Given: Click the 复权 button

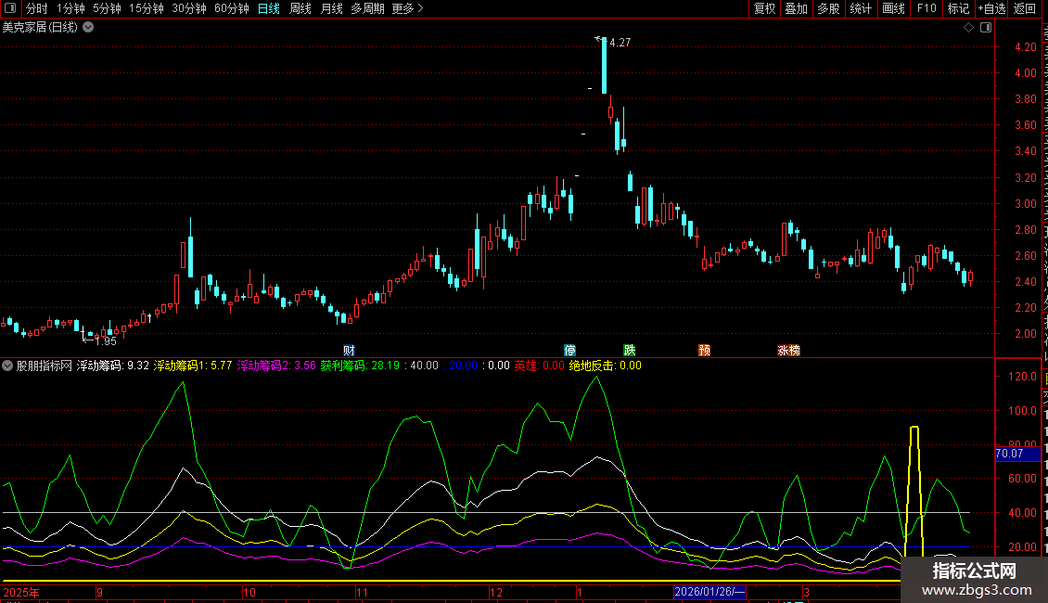Looking at the screenshot, I should 764,8.
